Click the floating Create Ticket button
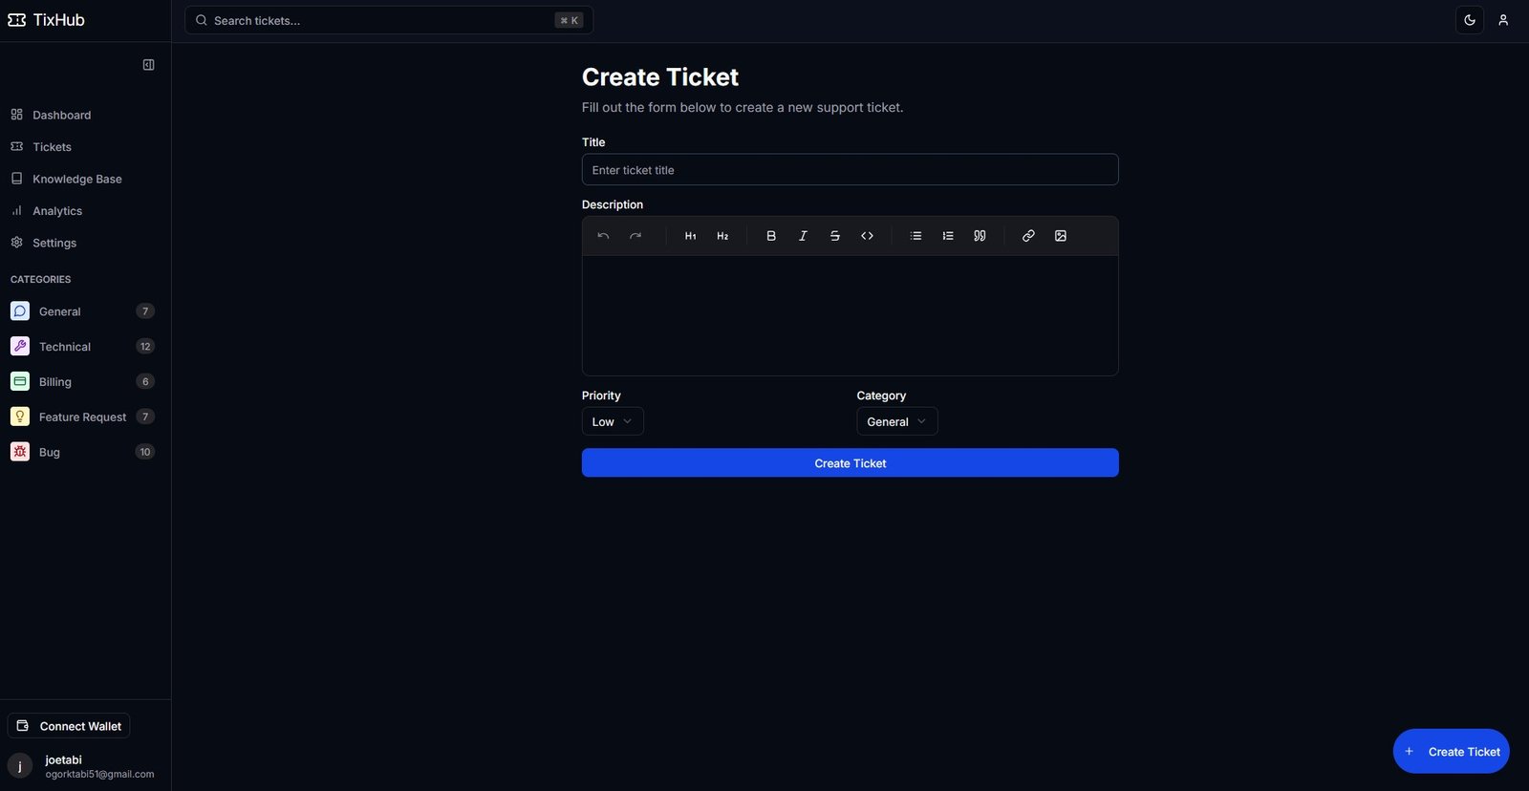 click(x=1452, y=752)
